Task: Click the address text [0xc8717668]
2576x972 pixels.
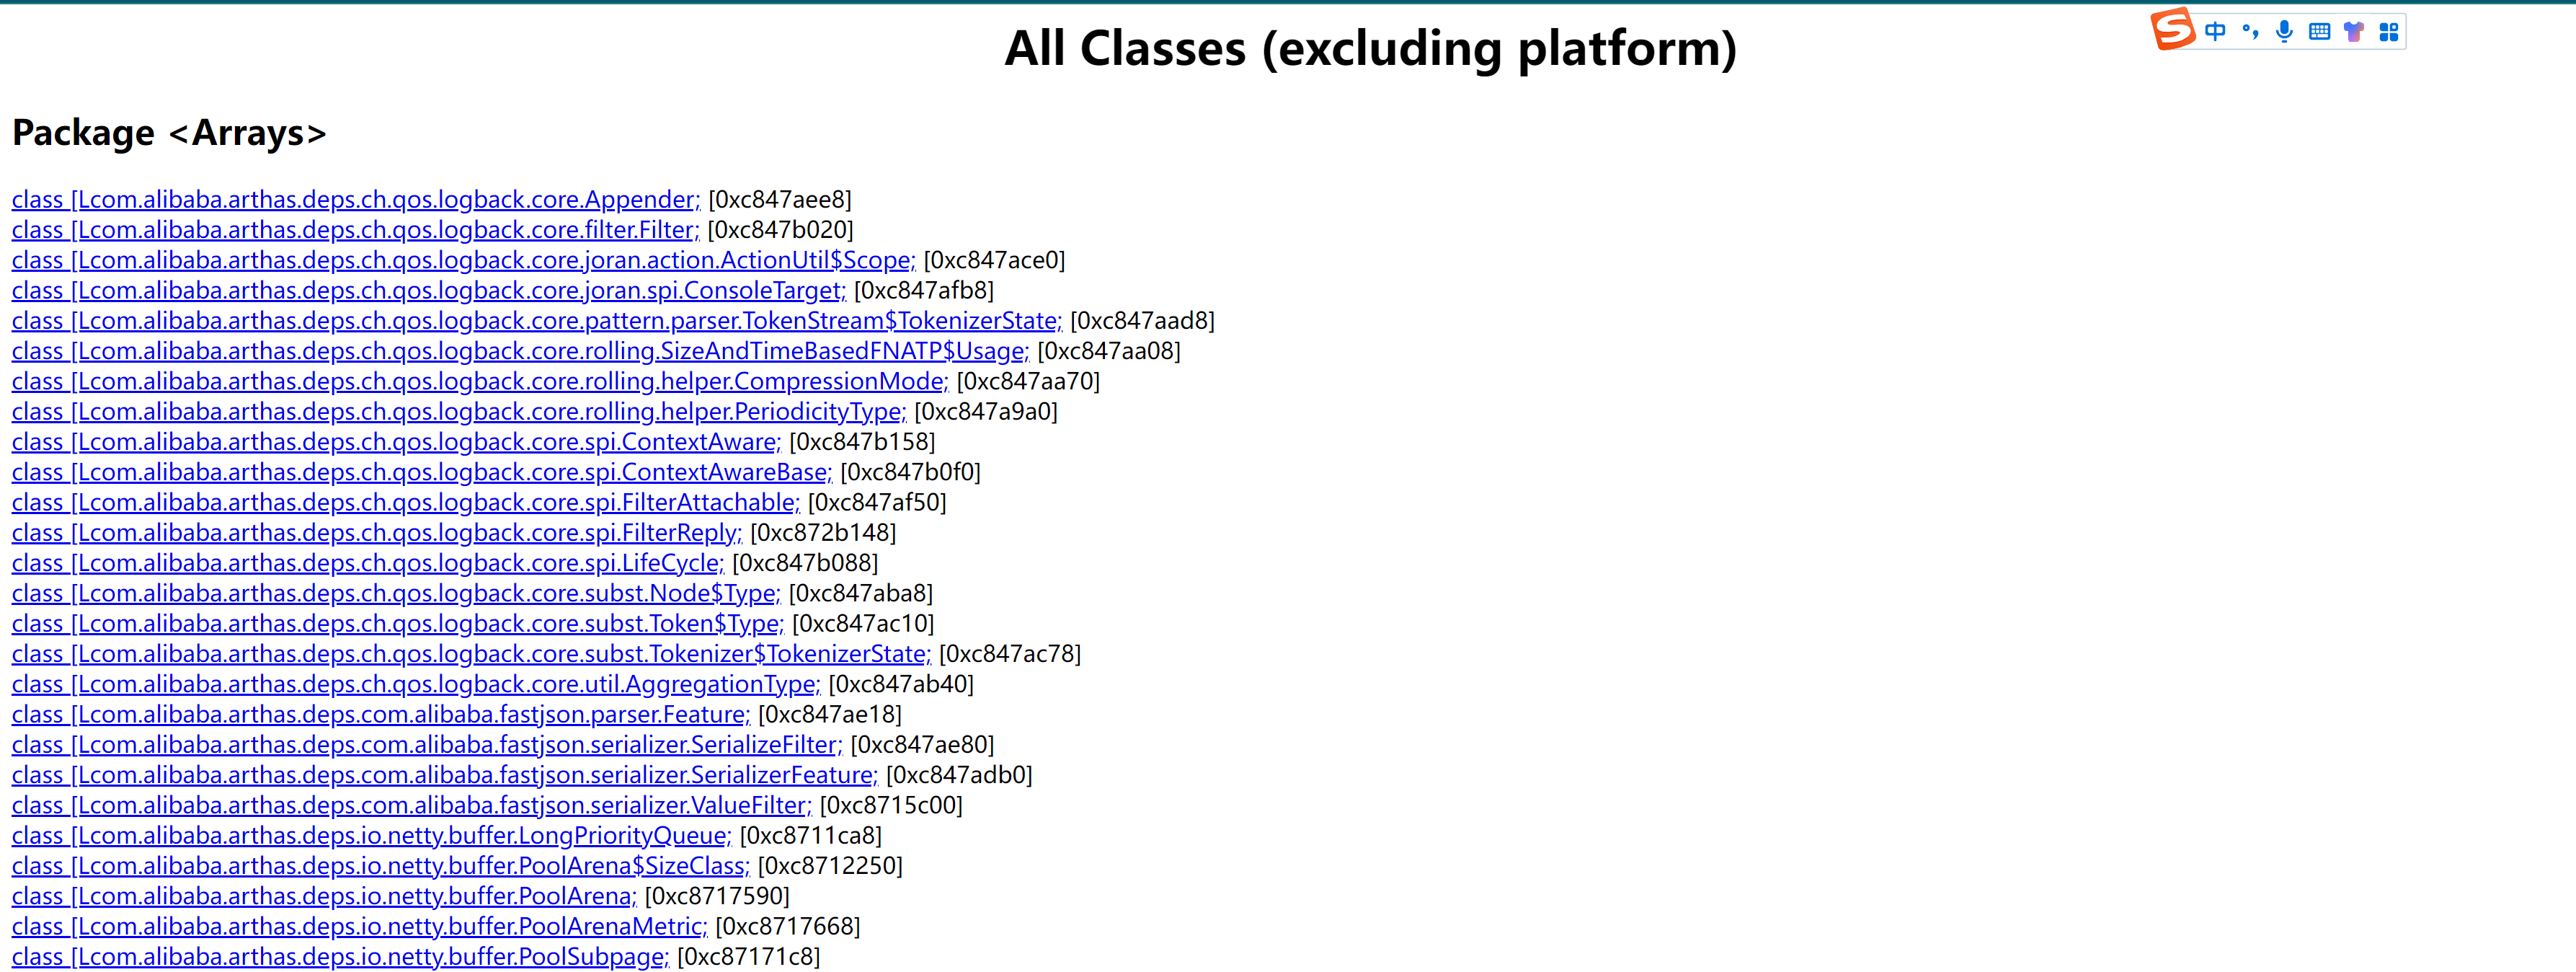Action: (788, 927)
